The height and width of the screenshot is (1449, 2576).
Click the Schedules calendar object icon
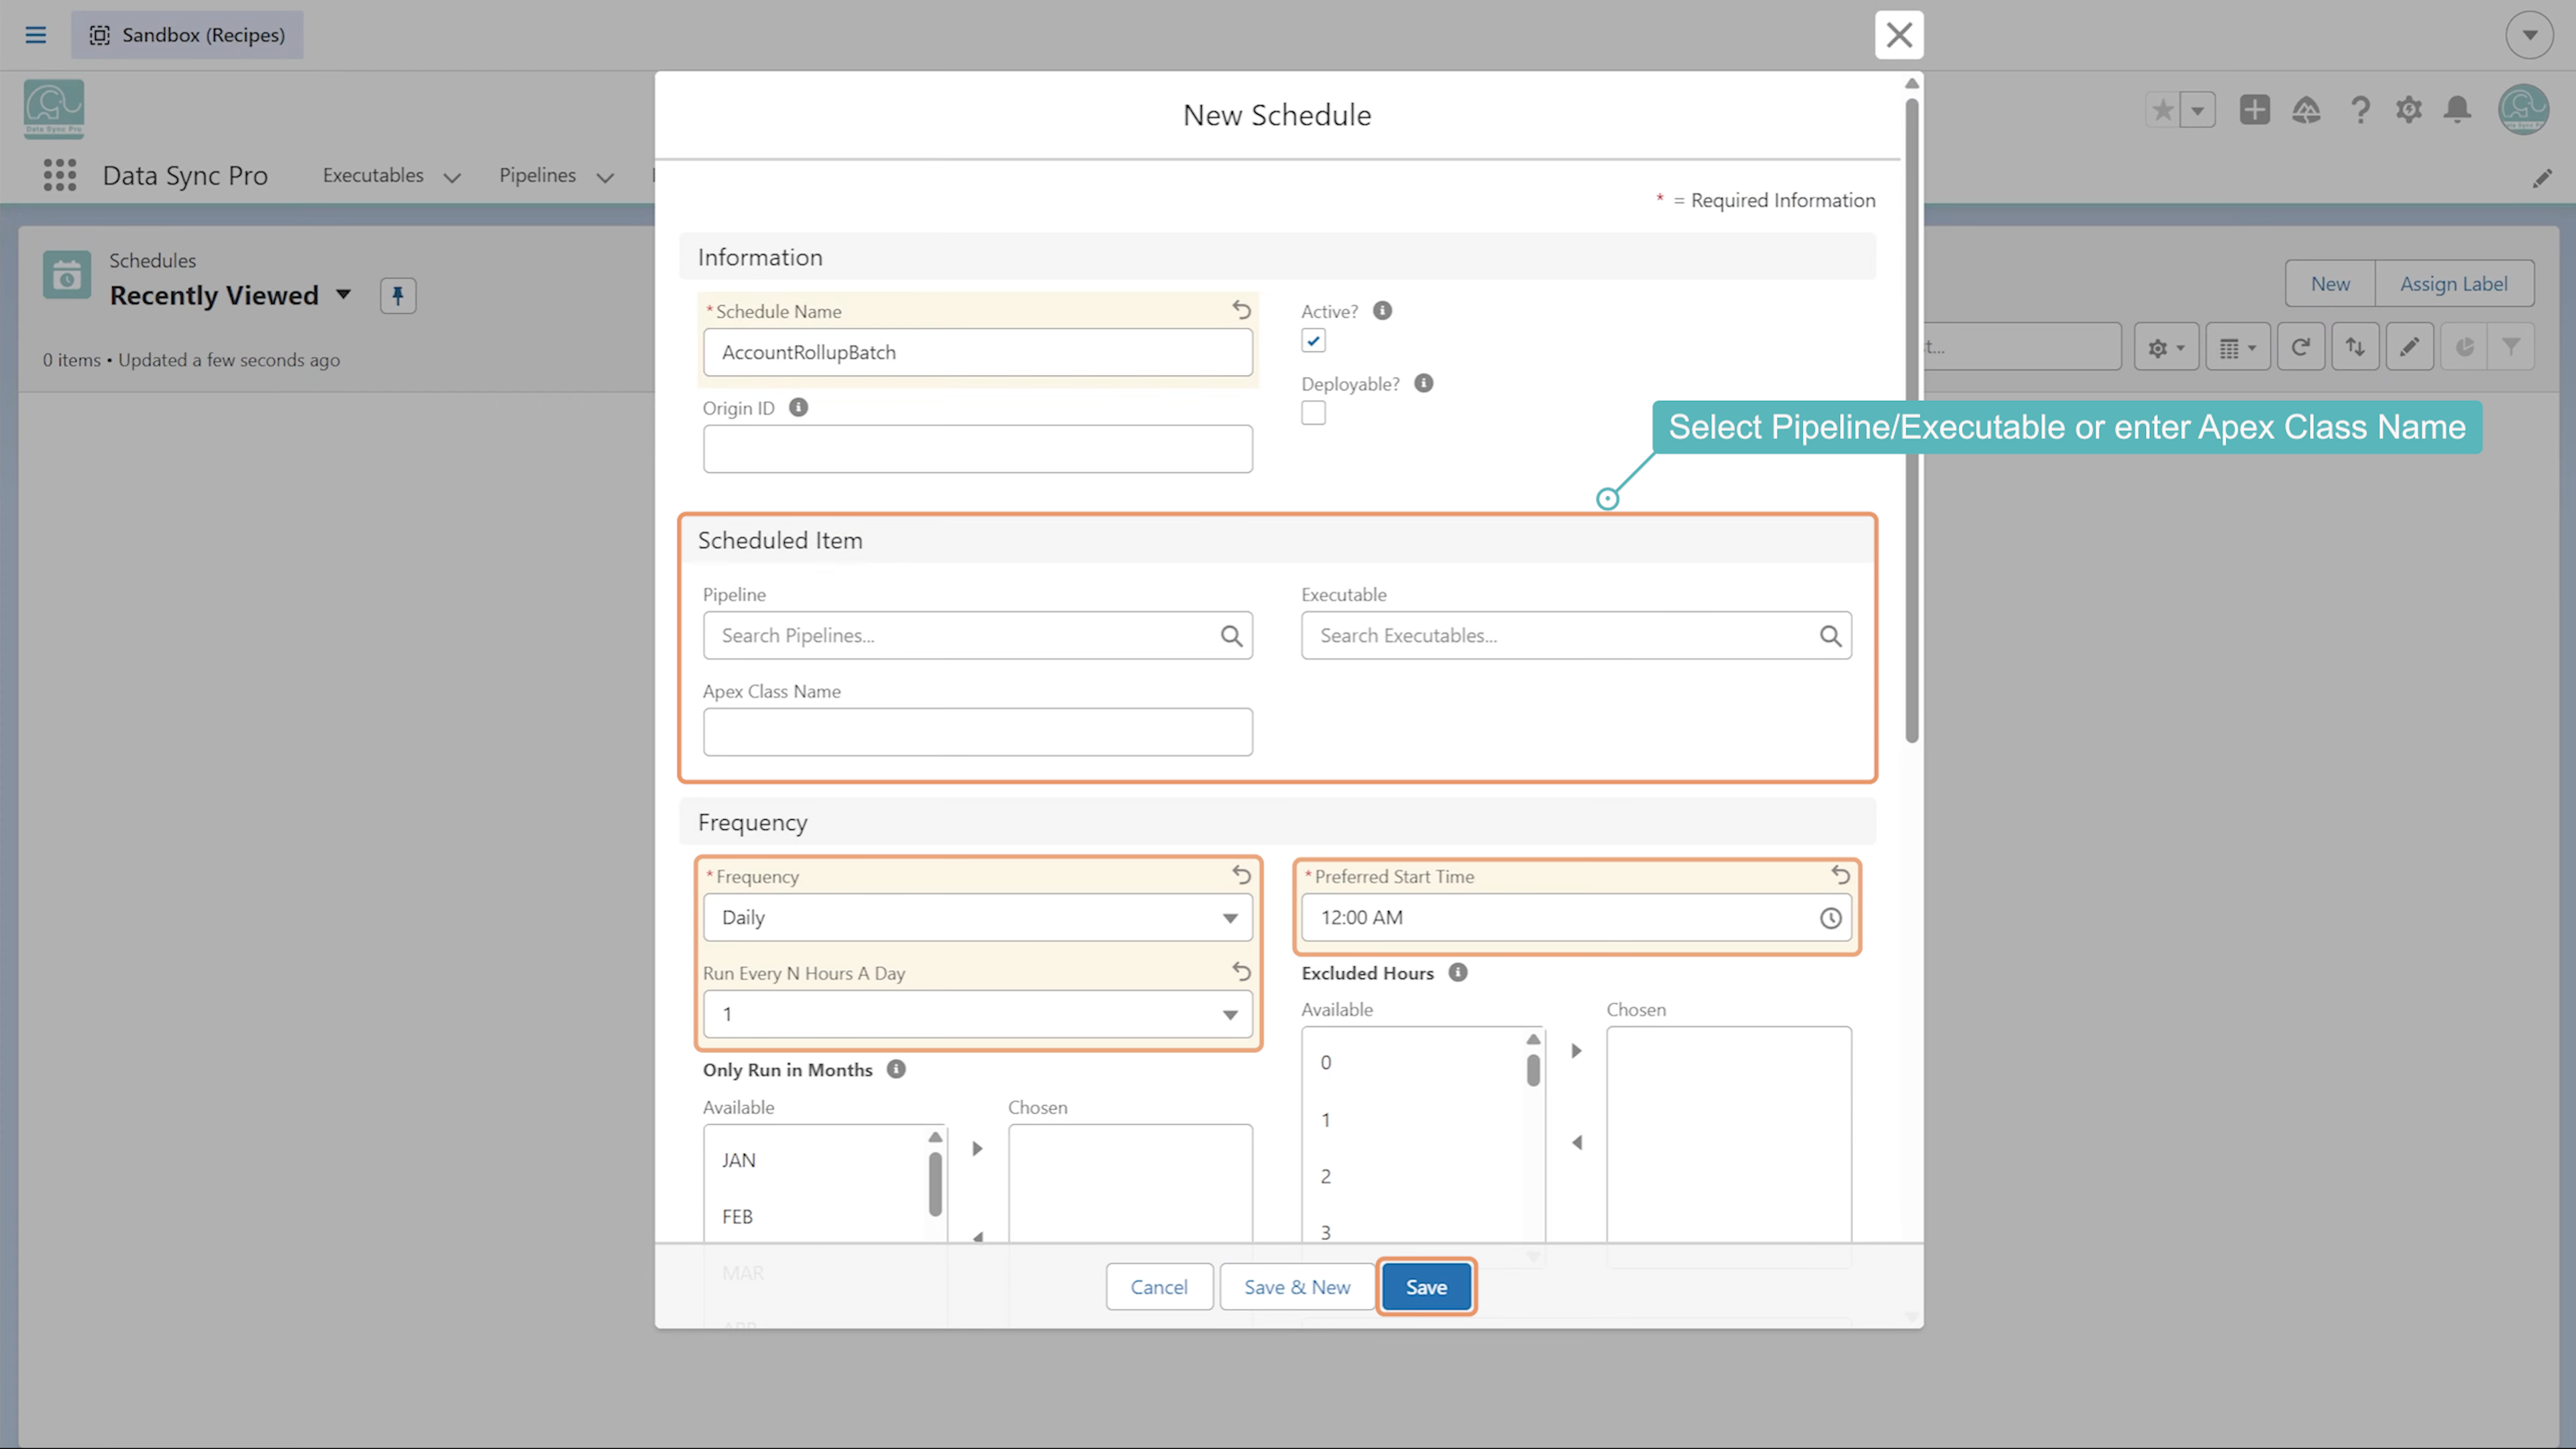pos(67,275)
